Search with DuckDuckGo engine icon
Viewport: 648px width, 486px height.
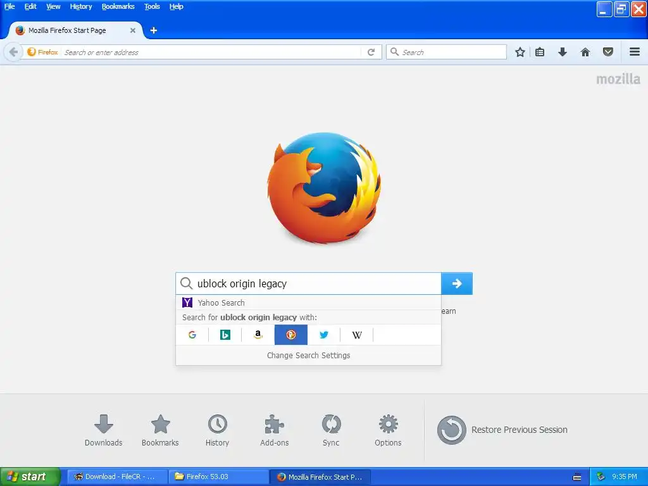pos(291,335)
